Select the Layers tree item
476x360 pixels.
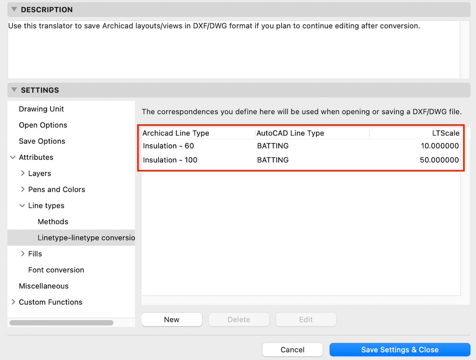[x=40, y=173]
